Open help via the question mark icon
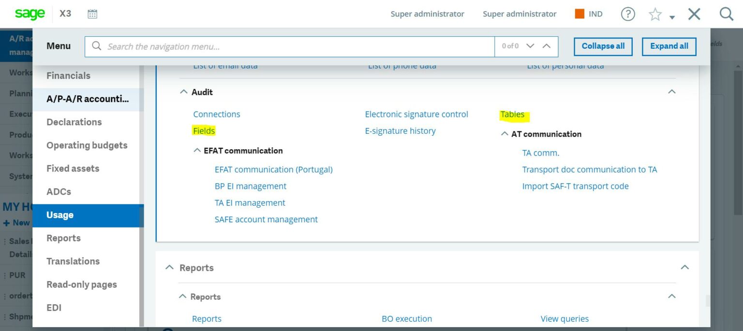743x331 pixels. pyautogui.click(x=628, y=14)
